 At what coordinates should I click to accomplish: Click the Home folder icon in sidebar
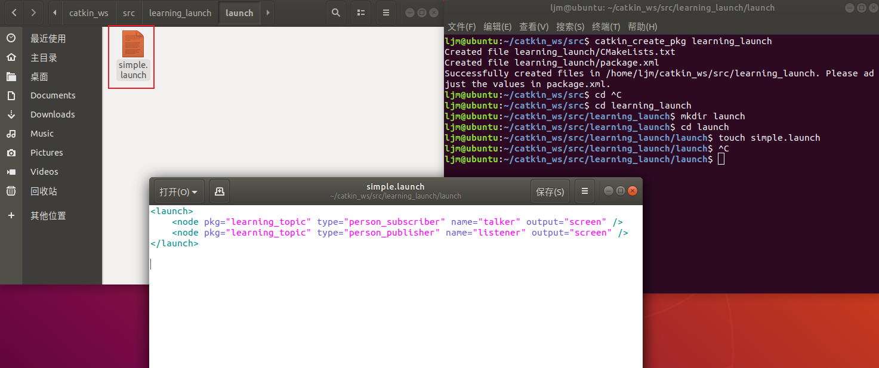click(11, 57)
